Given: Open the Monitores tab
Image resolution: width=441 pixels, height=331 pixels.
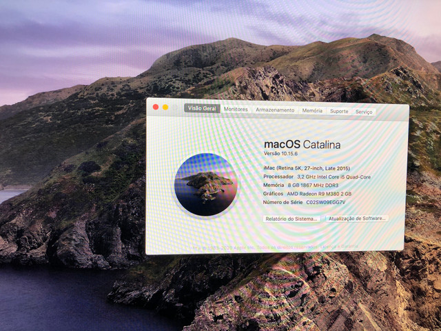Looking at the screenshot, I should pyautogui.click(x=236, y=109).
